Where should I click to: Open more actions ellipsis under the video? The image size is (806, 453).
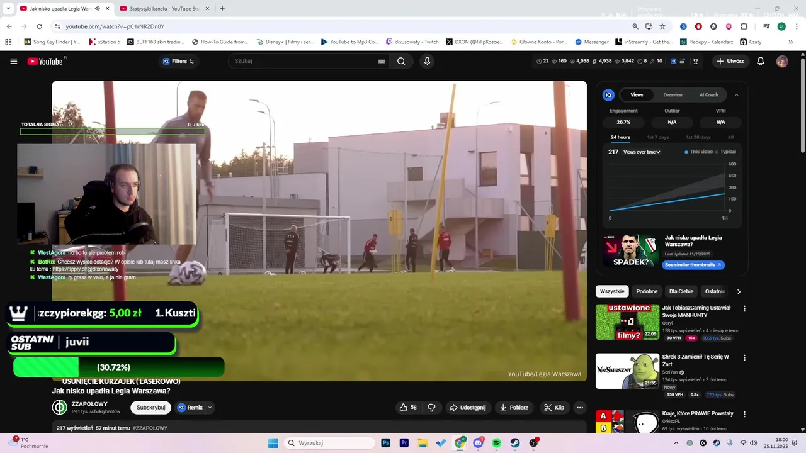click(580, 408)
